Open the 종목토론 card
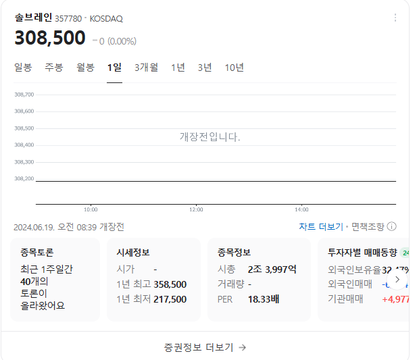 click(x=55, y=280)
